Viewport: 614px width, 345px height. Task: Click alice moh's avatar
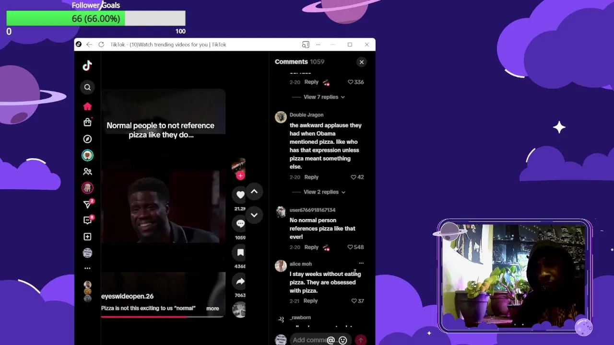(x=281, y=266)
